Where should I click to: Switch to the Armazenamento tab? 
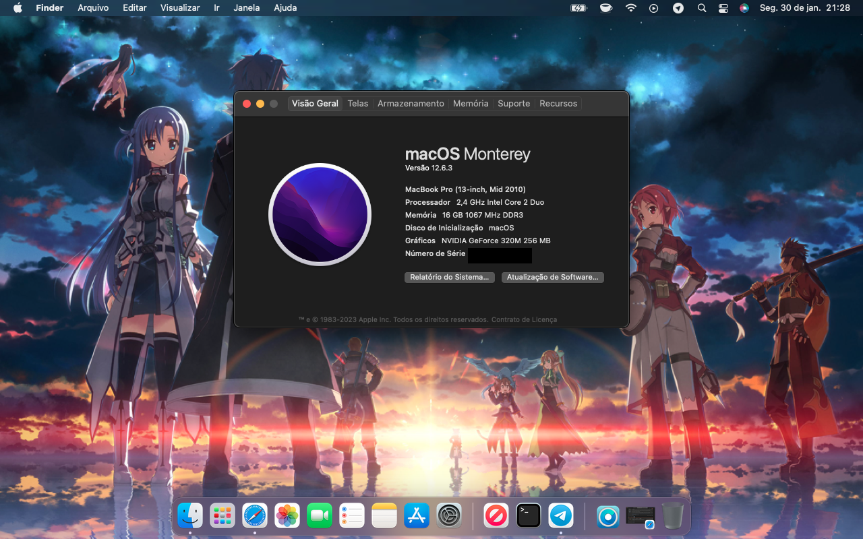[411, 103]
